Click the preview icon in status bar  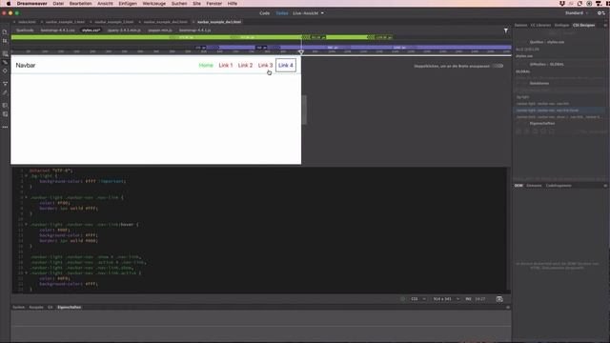(499, 299)
